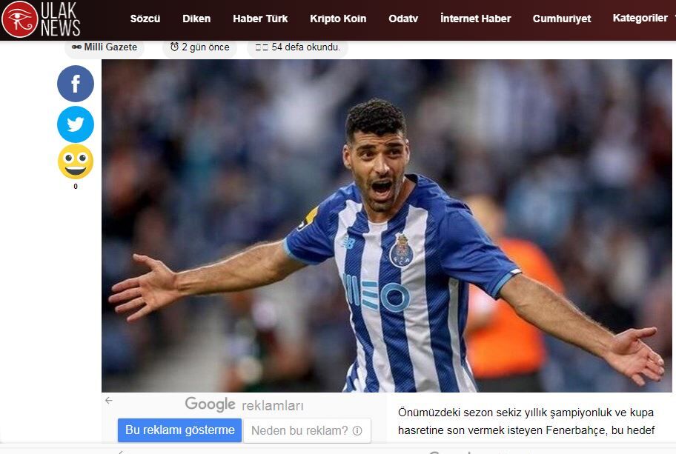Click the Ulak News eye logo
This screenshot has height=454, width=676.
[19, 19]
